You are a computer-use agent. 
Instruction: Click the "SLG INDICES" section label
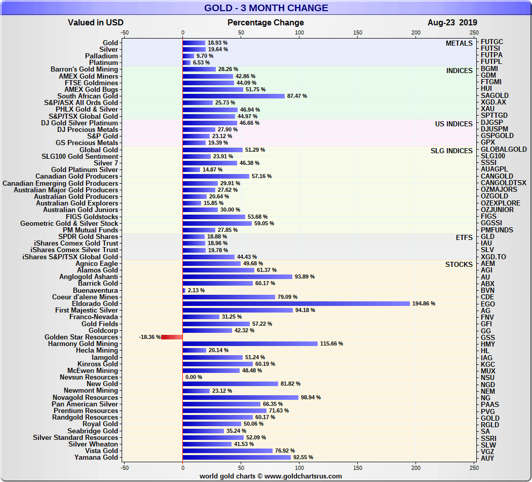pyautogui.click(x=451, y=151)
